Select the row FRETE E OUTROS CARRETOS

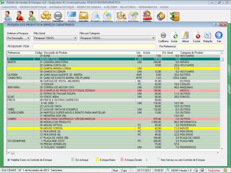[x=113, y=100]
